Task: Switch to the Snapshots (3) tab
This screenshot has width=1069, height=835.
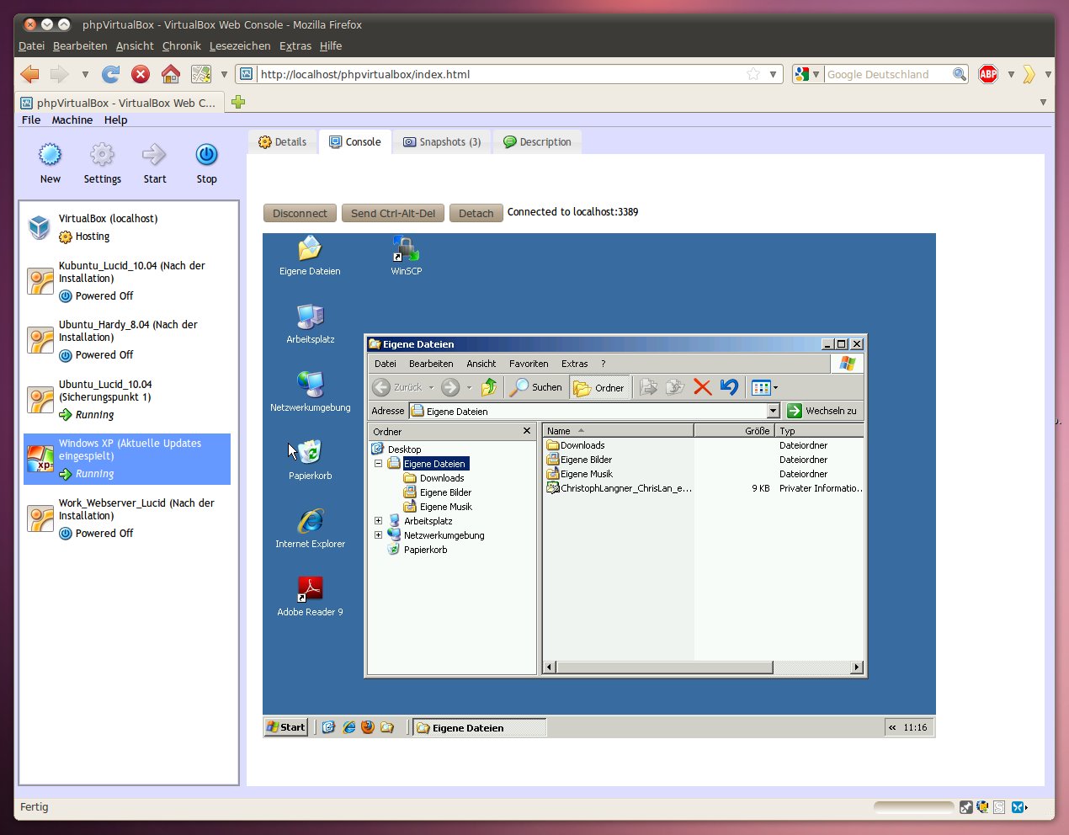Action: (x=442, y=142)
